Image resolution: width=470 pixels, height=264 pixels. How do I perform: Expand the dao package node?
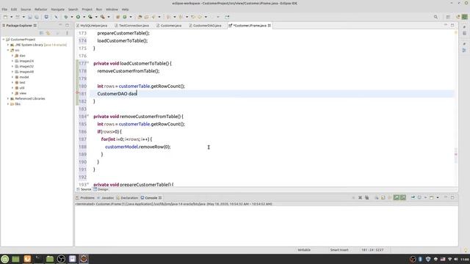click(12, 56)
